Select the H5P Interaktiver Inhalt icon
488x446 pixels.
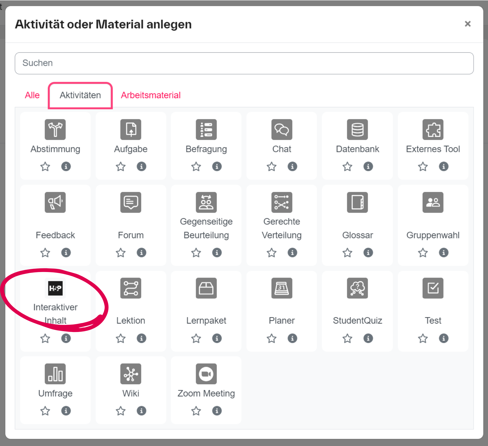point(55,288)
